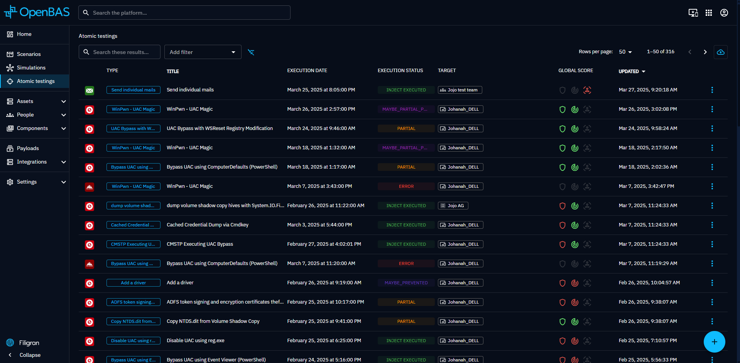740x363 pixels.
Task: Open the user profile account icon
Action: coord(724,13)
